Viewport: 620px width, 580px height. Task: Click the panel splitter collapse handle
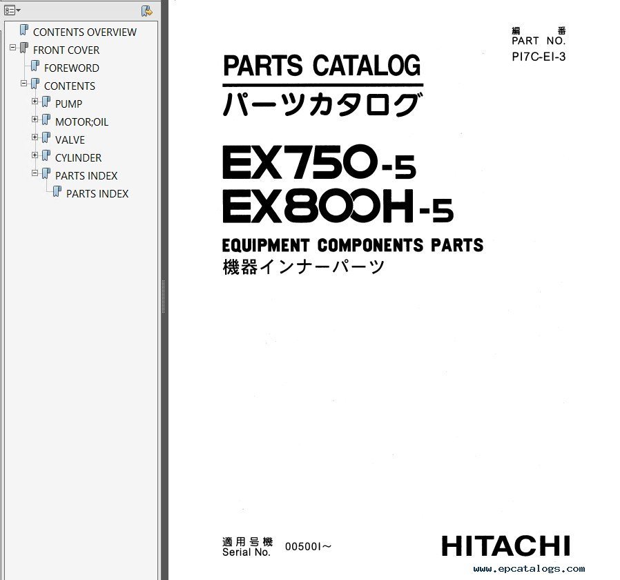[x=163, y=296]
